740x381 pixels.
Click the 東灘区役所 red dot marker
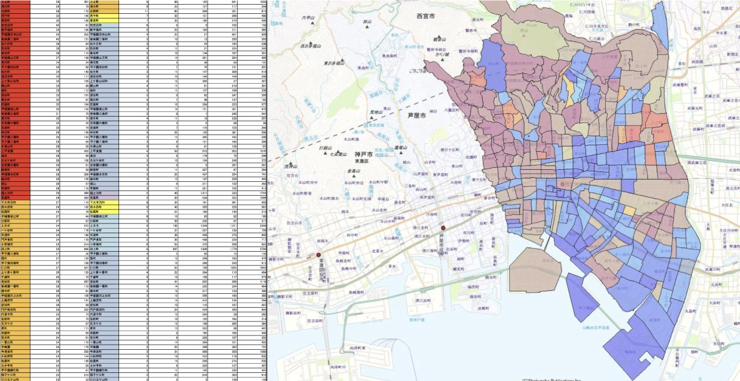[318, 254]
